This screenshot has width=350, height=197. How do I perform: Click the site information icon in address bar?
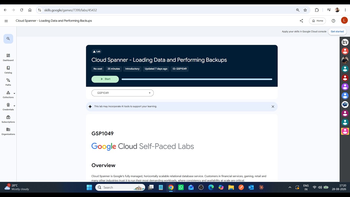(x=40, y=10)
